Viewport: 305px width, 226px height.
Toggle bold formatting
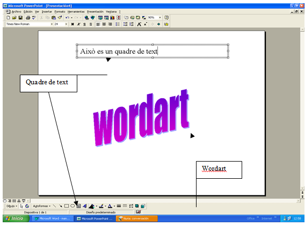point(72,24)
